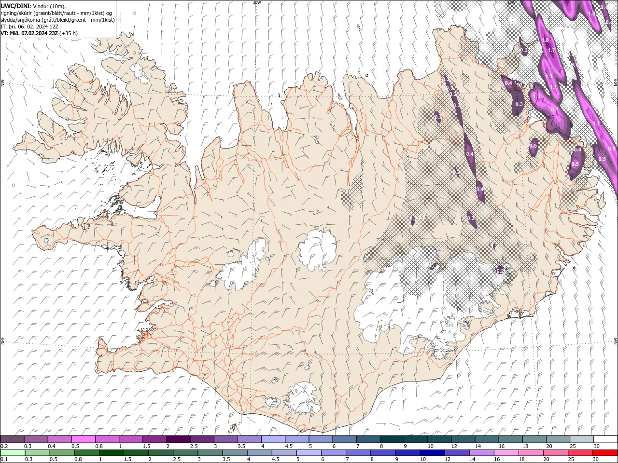The image size is (618, 463).
Task: Click label '12' in the upper legend
Action: [454, 446]
